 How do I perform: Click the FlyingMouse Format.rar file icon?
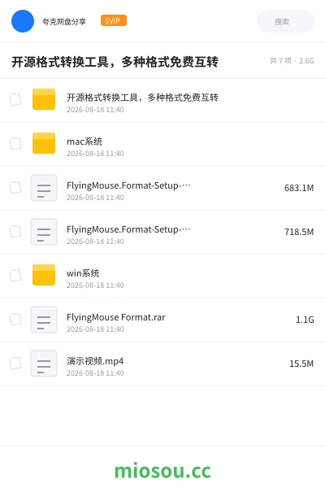44,320
